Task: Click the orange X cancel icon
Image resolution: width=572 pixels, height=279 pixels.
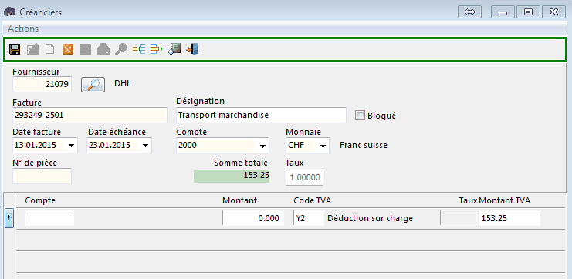Action: pyautogui.click(x=68, y=49)
